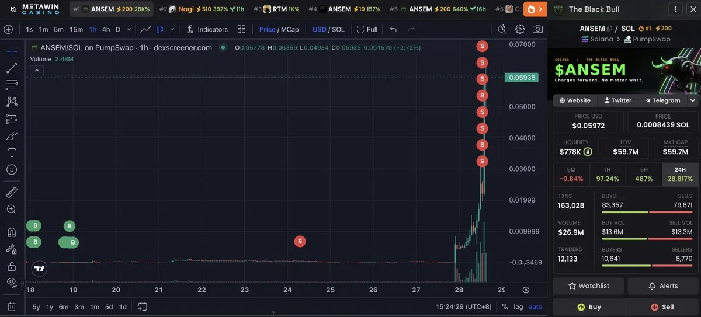
Task: Select the 5y date range
Action: point(36,306)
